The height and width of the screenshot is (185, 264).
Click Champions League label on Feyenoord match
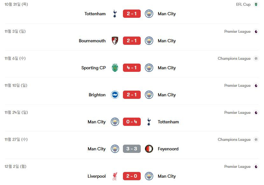point(234,140)
